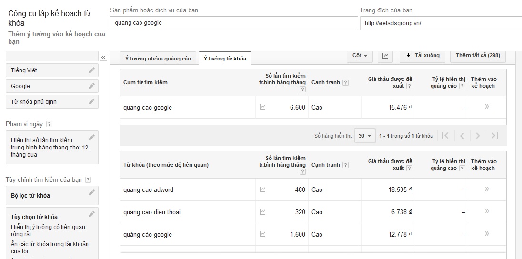Open monthly searches help in related keywords table
Image resolution: width=522 pixels, height=259 pixels.
tap(302, 172)
